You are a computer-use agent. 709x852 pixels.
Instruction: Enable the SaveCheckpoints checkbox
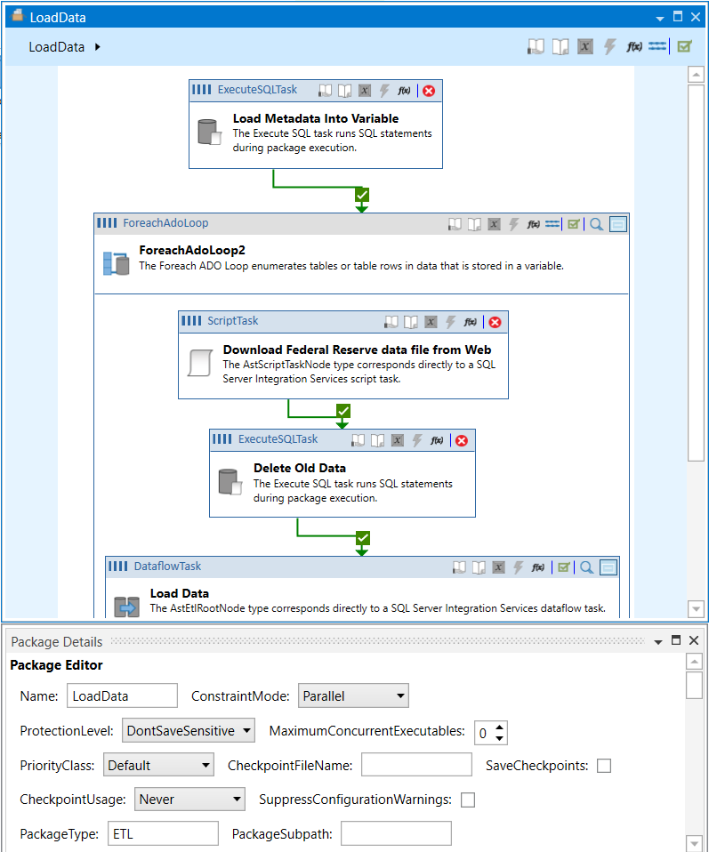click(x=604, y=766)
